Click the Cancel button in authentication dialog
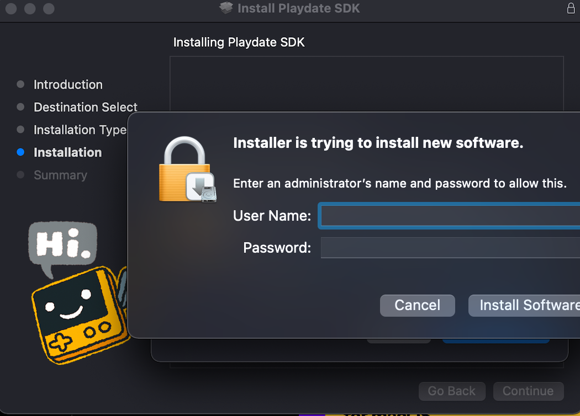580x416 pixels. 417,306
